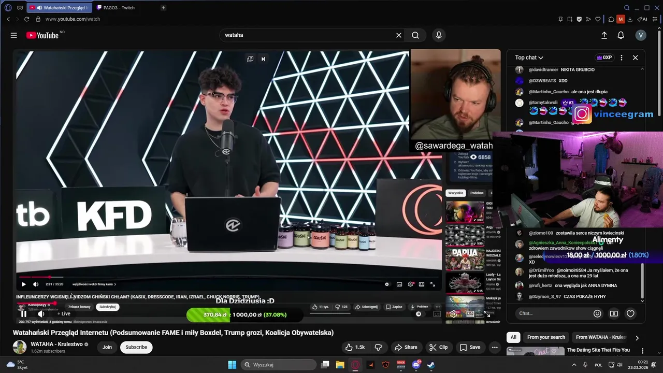Open The Dating Site That Fits You thumbnail
The width and height of the screenshot is (663, 373).
tap(536, 352)
